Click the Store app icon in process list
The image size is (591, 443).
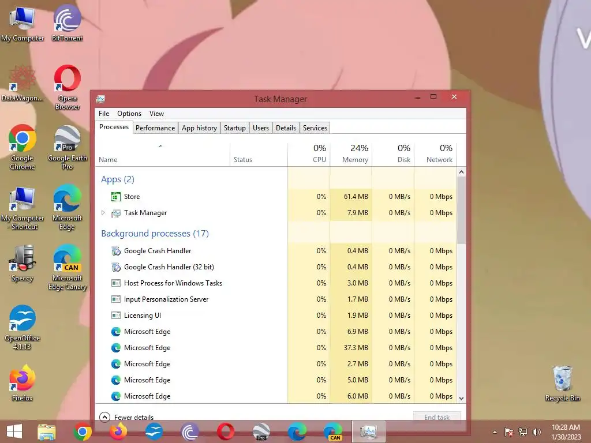(115, 197)
